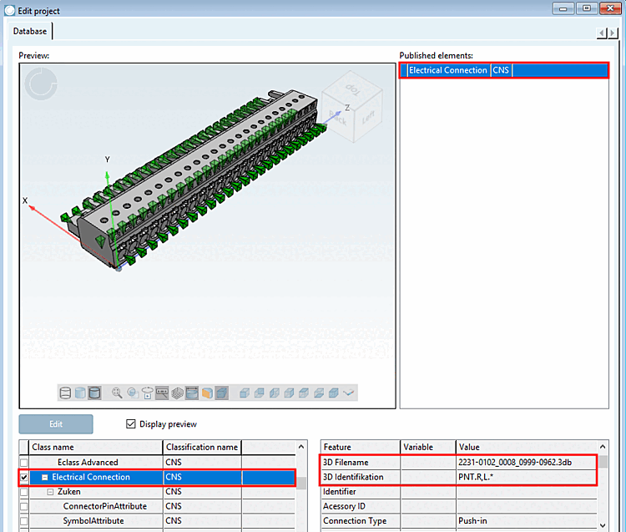Click the Edit button
The image size is (626, 532).
point(56,423)
